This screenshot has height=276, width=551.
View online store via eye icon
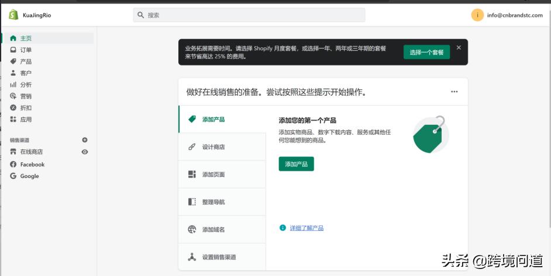[x=85, y=152]
